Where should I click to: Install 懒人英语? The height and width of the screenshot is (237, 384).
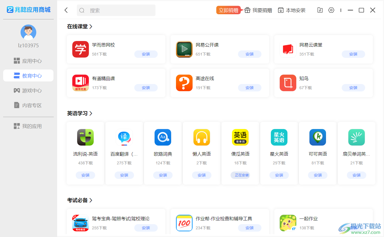pyautogui.click(x=202, y=175)
